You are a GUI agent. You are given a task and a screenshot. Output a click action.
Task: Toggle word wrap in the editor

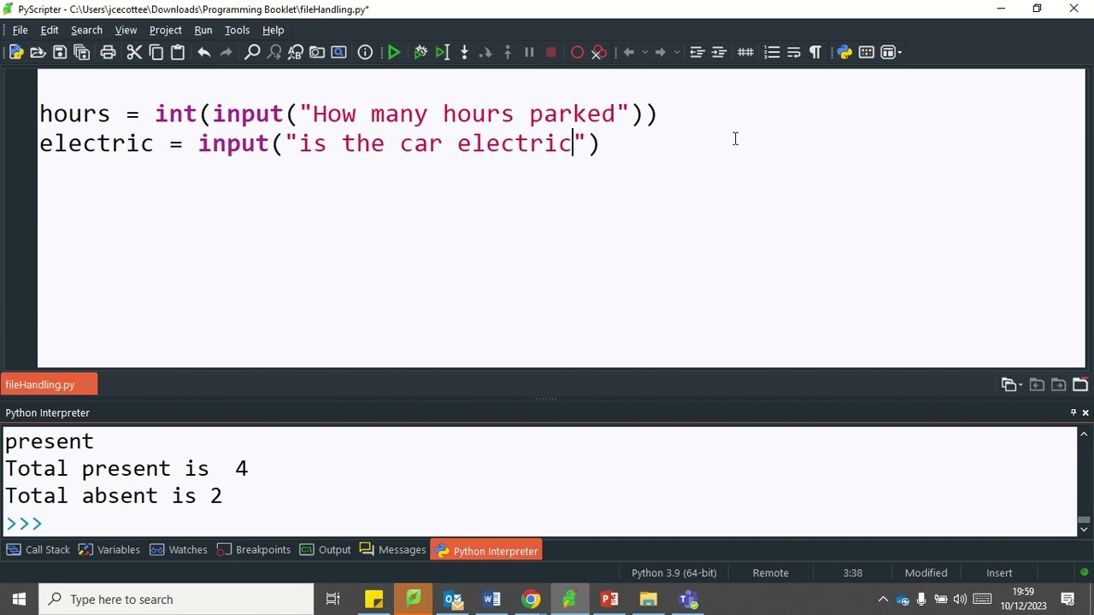pos(793,52)
